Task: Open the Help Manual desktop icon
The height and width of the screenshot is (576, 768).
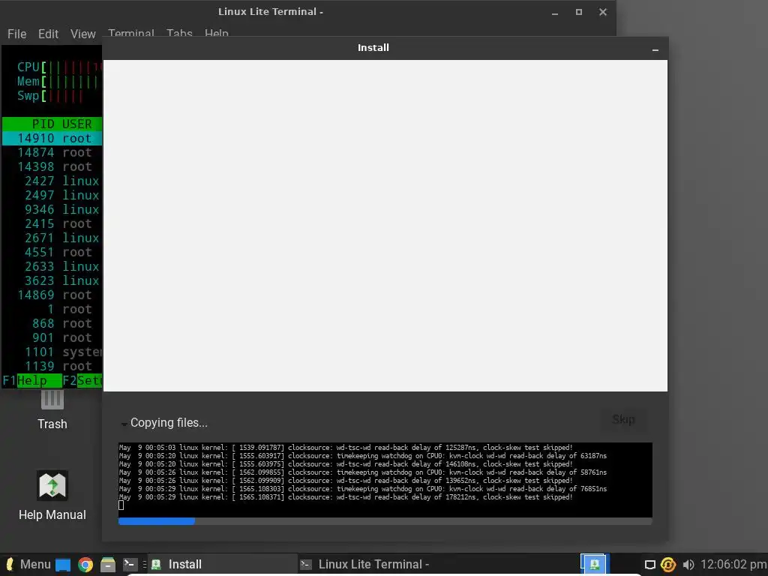Action: point(52,496)
